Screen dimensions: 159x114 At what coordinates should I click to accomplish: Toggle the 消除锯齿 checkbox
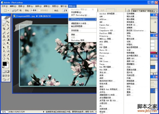(39, 10)
